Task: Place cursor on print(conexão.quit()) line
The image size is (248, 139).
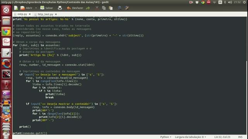Action: click(x=30, y=133)
